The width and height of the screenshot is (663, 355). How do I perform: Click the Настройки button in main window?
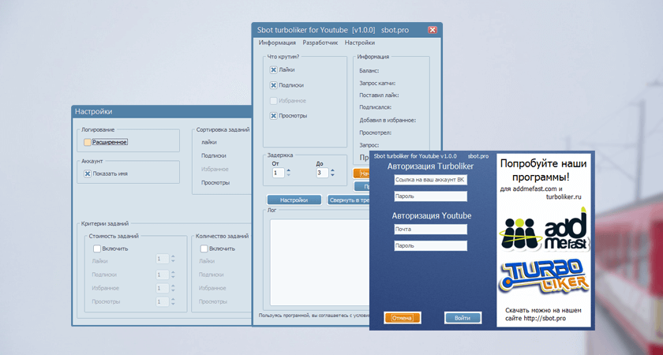(294, 200)
